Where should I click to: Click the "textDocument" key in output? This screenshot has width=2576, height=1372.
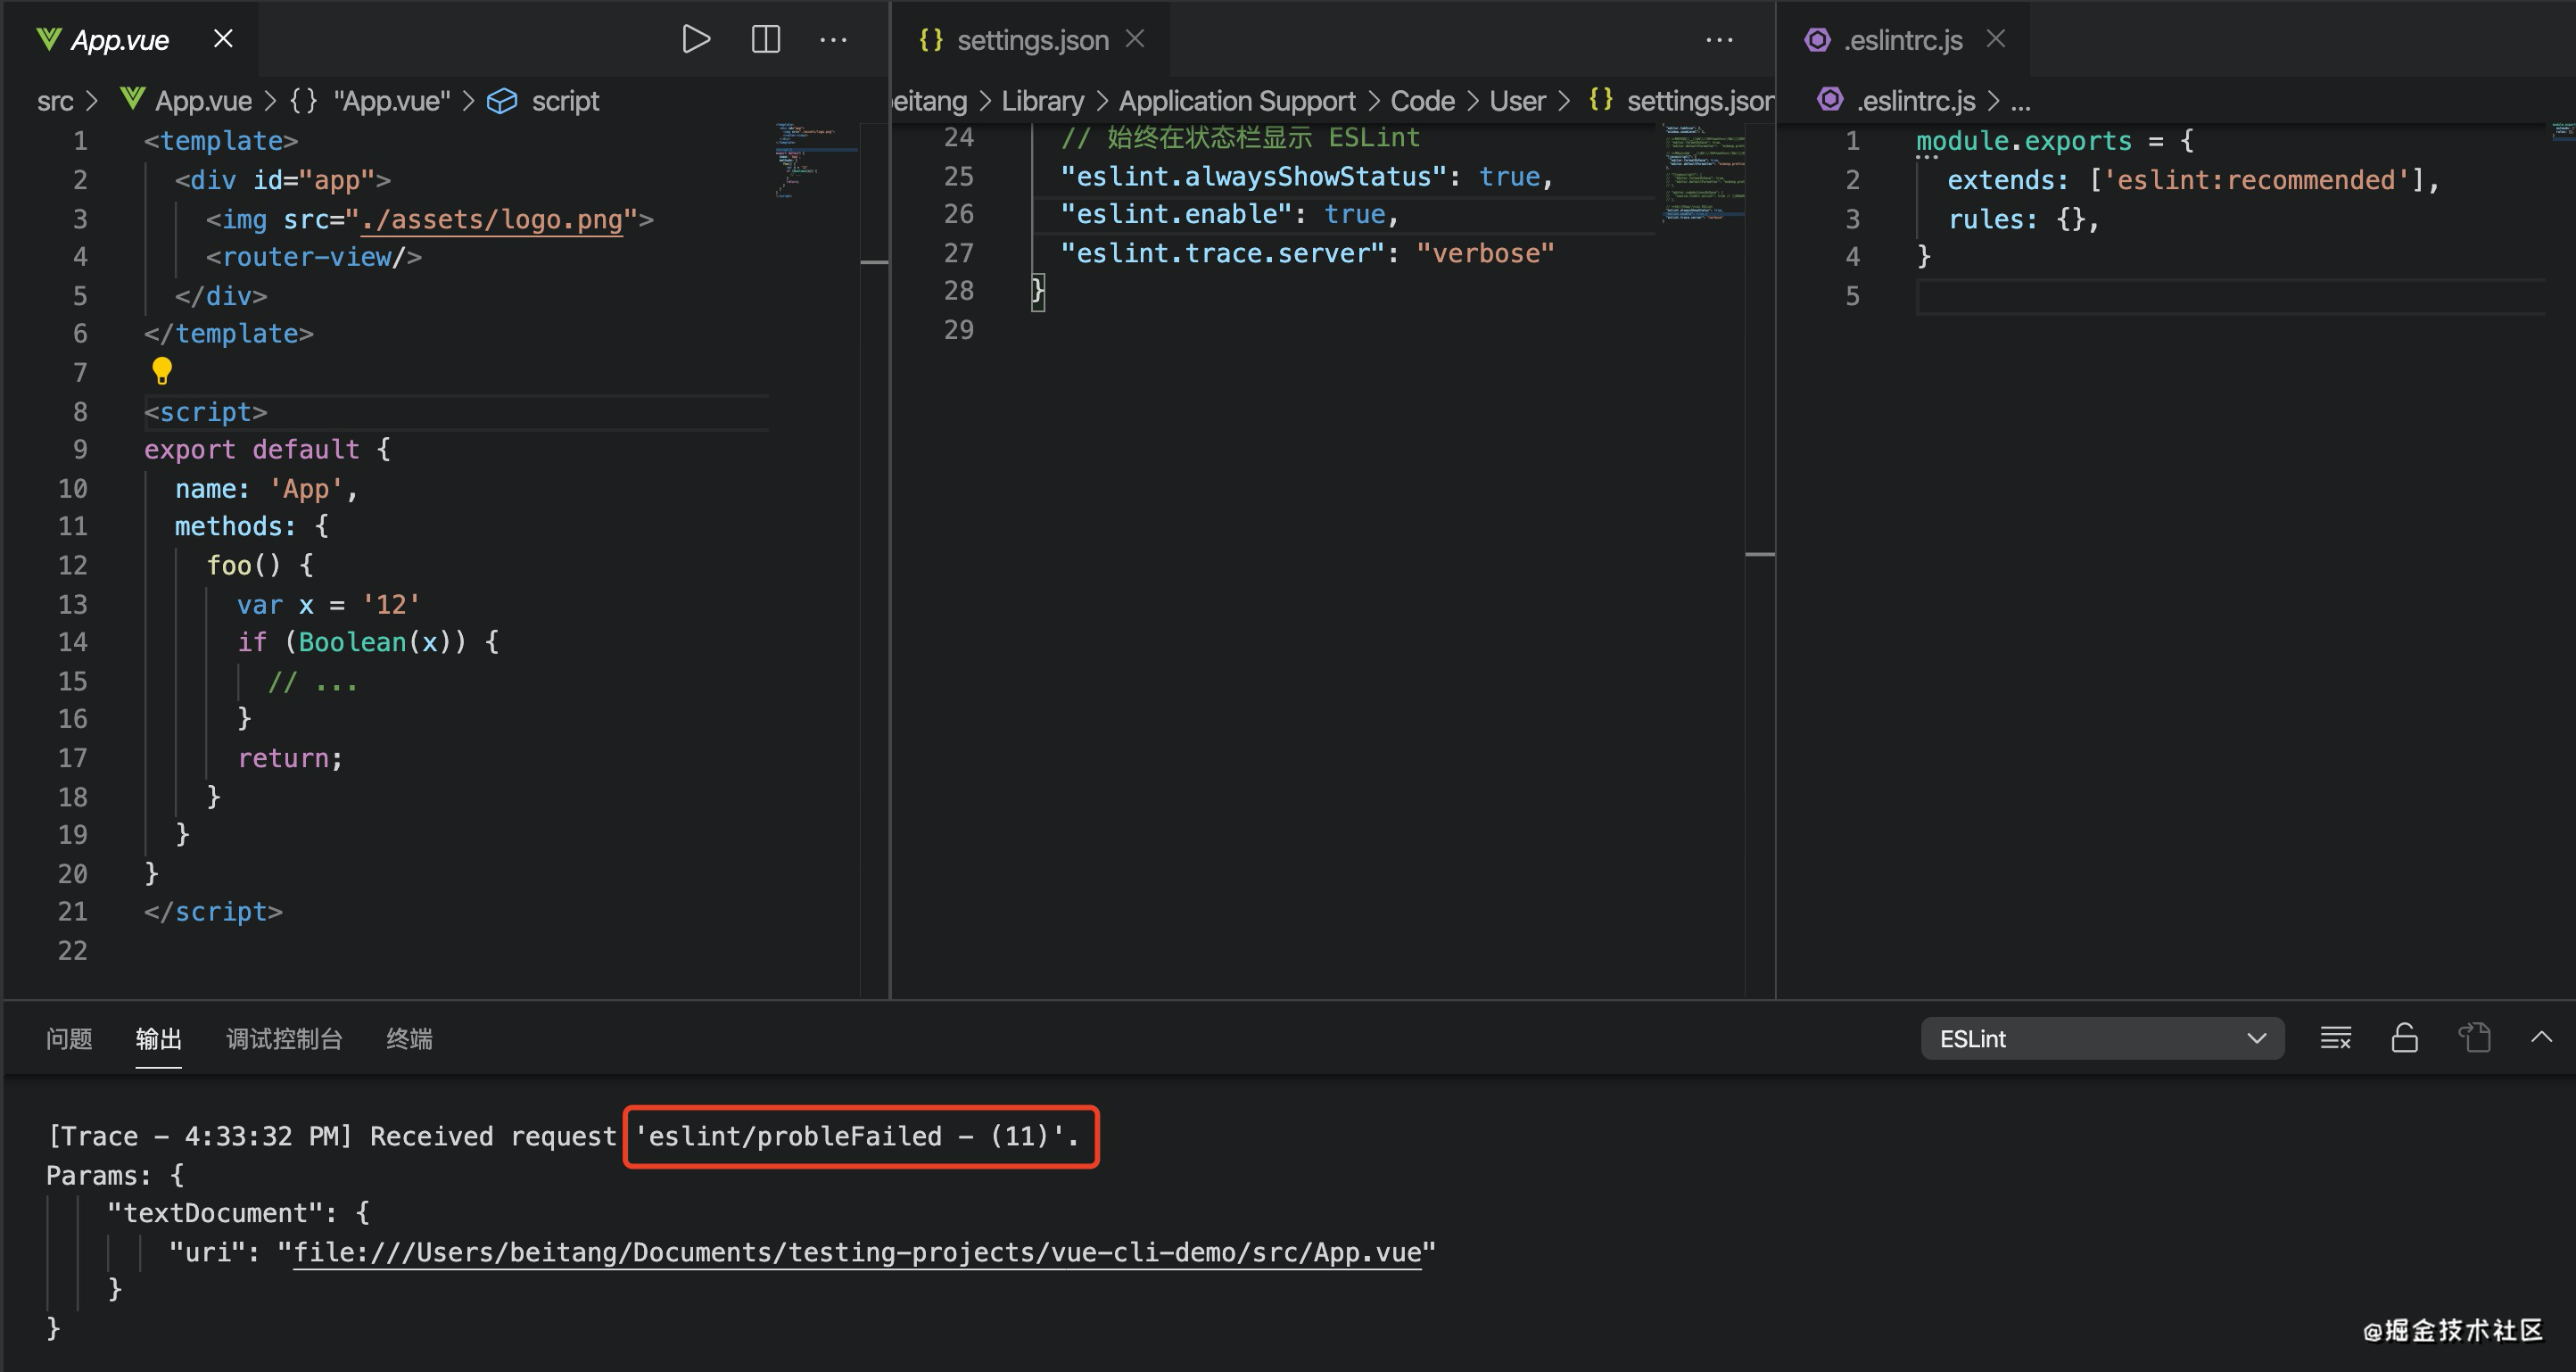click(x=215, y=1213)
